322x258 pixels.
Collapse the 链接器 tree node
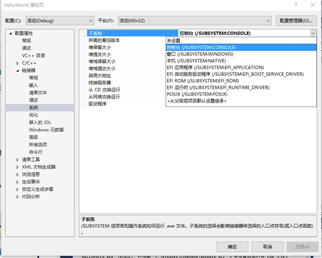tap(17, 71)
